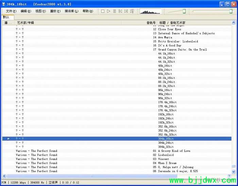Select 06 Serenade in G major

pos(117,171)
